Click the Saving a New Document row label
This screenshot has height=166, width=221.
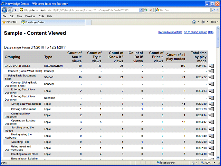coord(26,104)
